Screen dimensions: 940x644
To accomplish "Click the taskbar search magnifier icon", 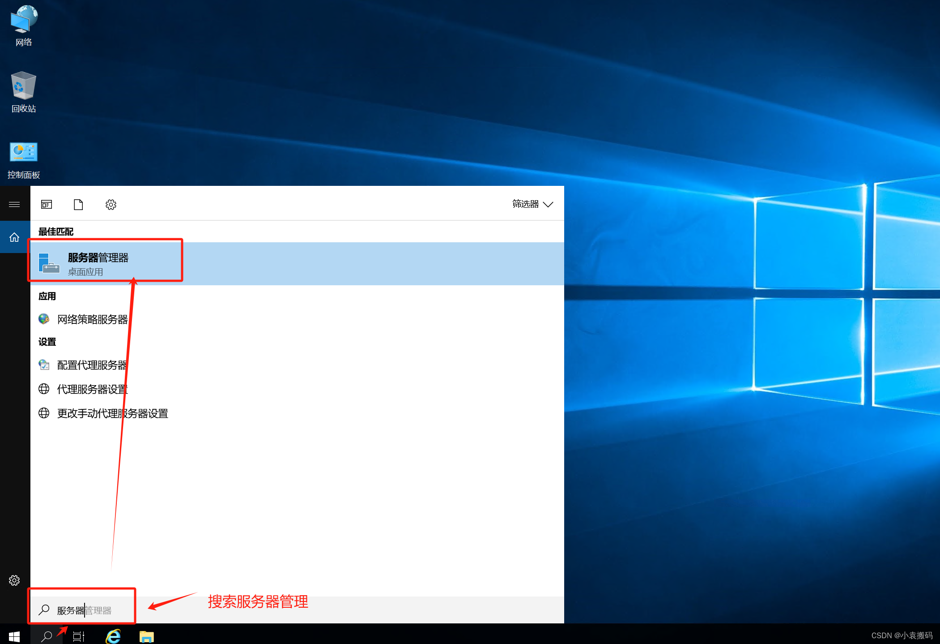I will 47,636.
